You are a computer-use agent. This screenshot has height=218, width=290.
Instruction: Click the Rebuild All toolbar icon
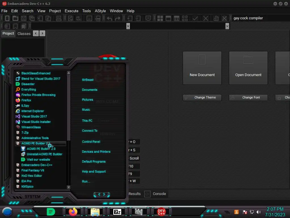(x=185, y=18)
